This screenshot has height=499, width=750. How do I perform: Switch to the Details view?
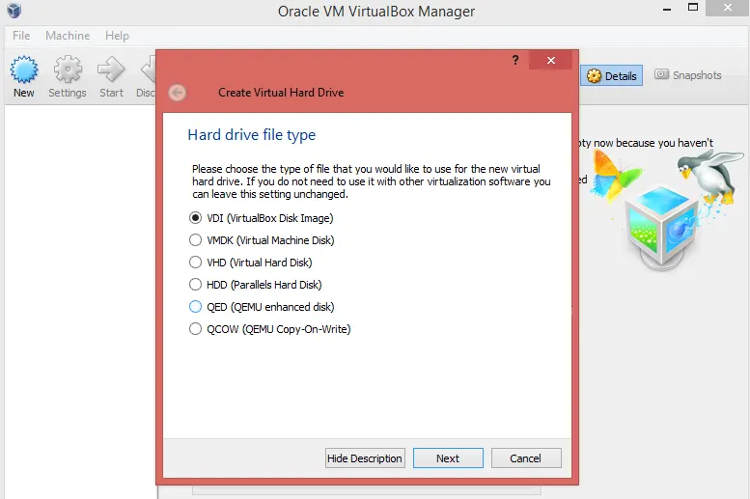(x=611, y=75)
